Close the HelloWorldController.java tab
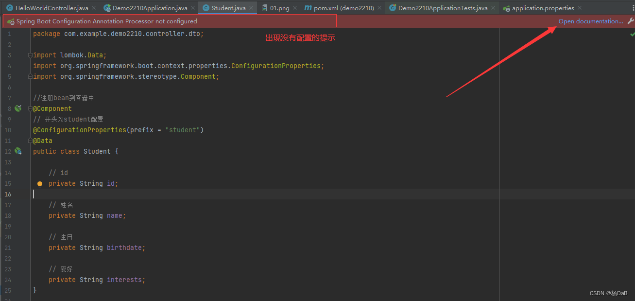Image resolution: width=635 pixels, height=301 pixels. coord(93,8)
